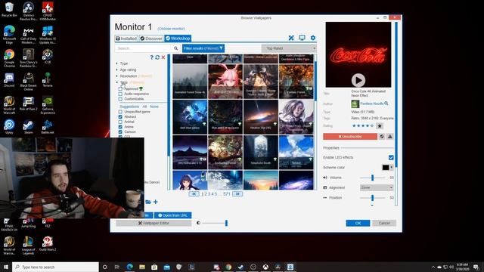Open Xbox app in taskbar
The height and width of the screenshot is (272, 484).
[x=265, y=267]
